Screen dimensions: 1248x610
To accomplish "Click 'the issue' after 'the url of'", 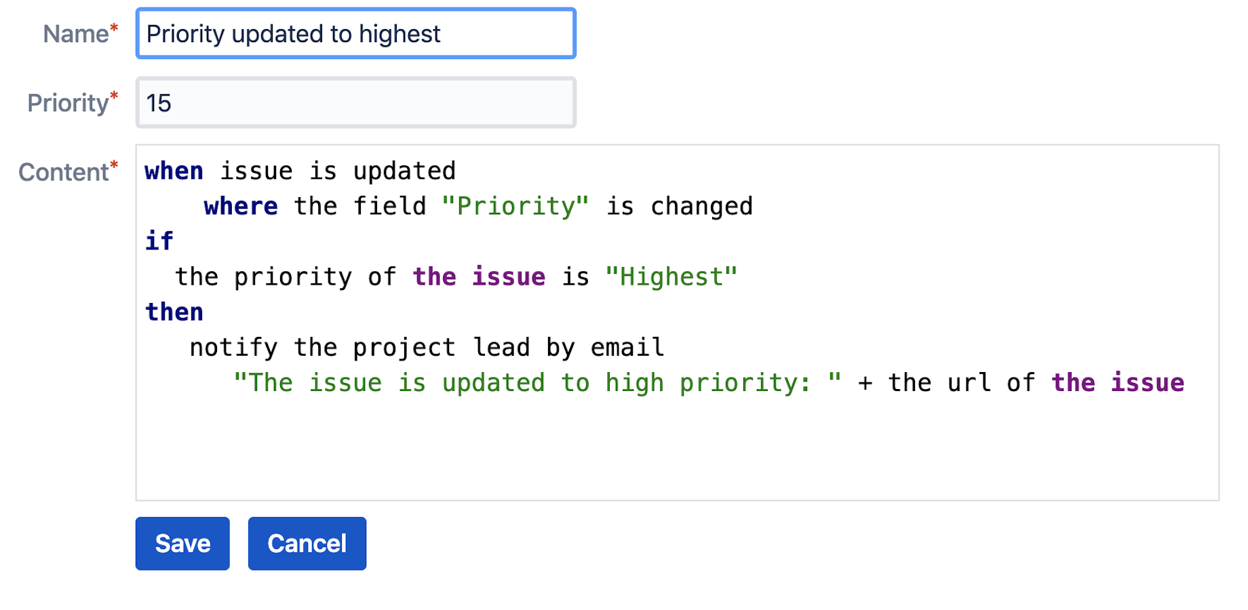I will (1118, 383).
